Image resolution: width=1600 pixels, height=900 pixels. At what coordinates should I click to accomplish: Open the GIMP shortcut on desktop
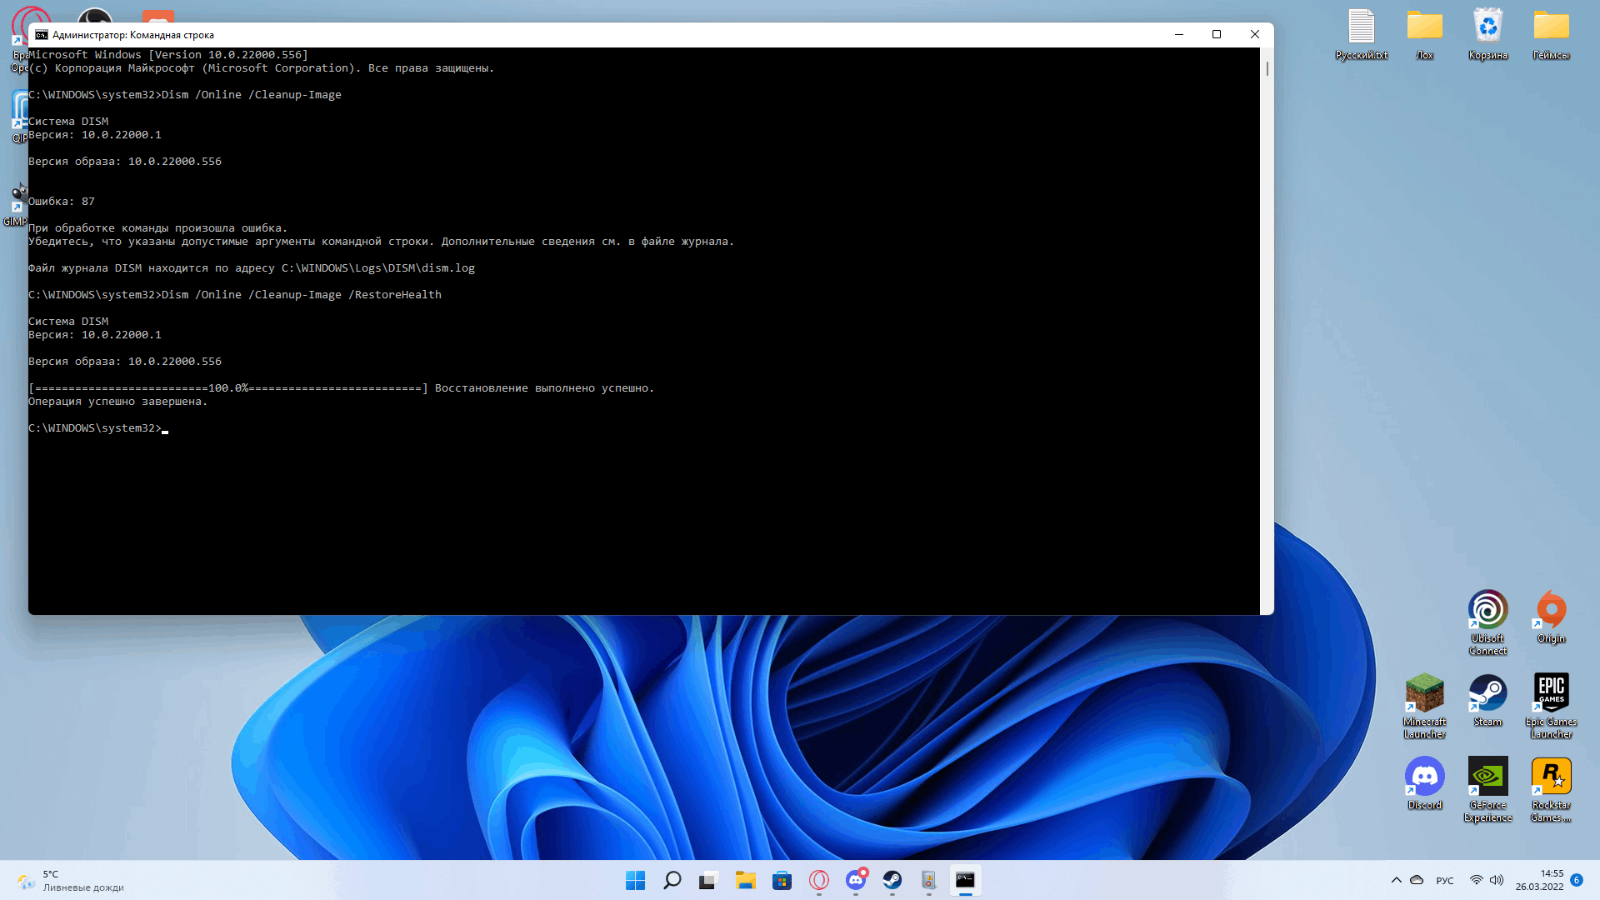click(15, 206)
